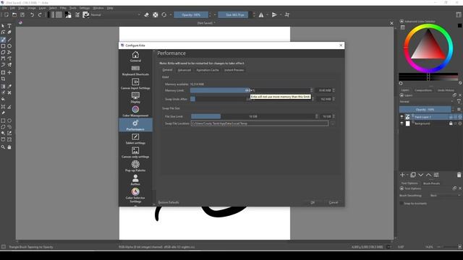Toggle the eraser mode icon

[146, 14]
